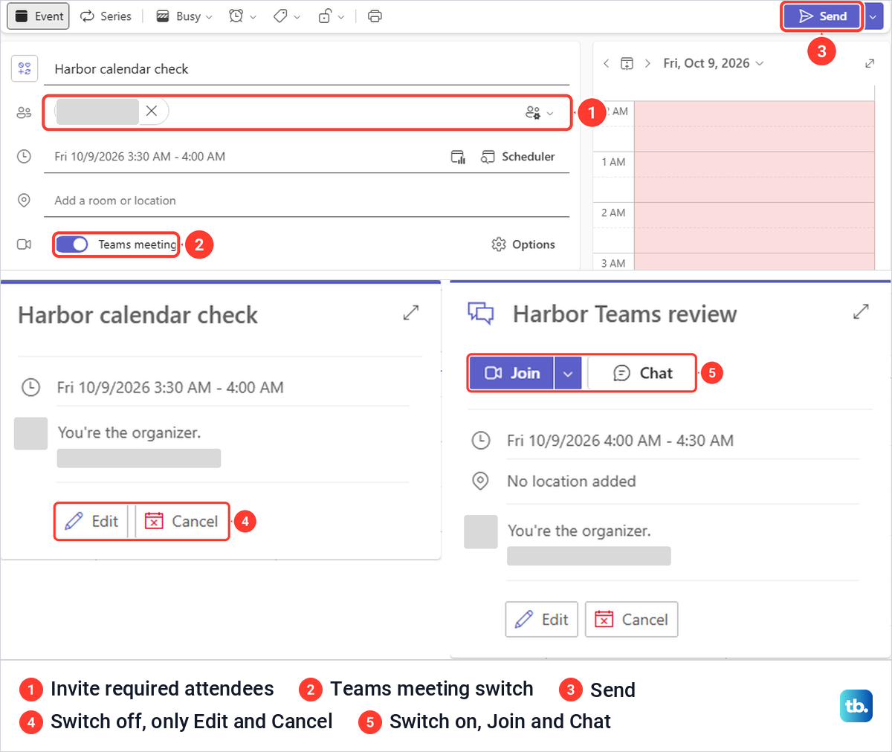The image size is (892, 752).
Task: Expand the day calendar pane
Action: (870, 64)
